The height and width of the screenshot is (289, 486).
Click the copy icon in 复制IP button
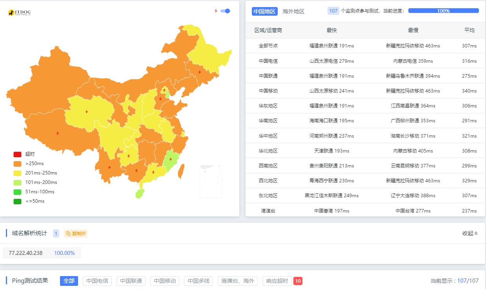coord(68,234)
